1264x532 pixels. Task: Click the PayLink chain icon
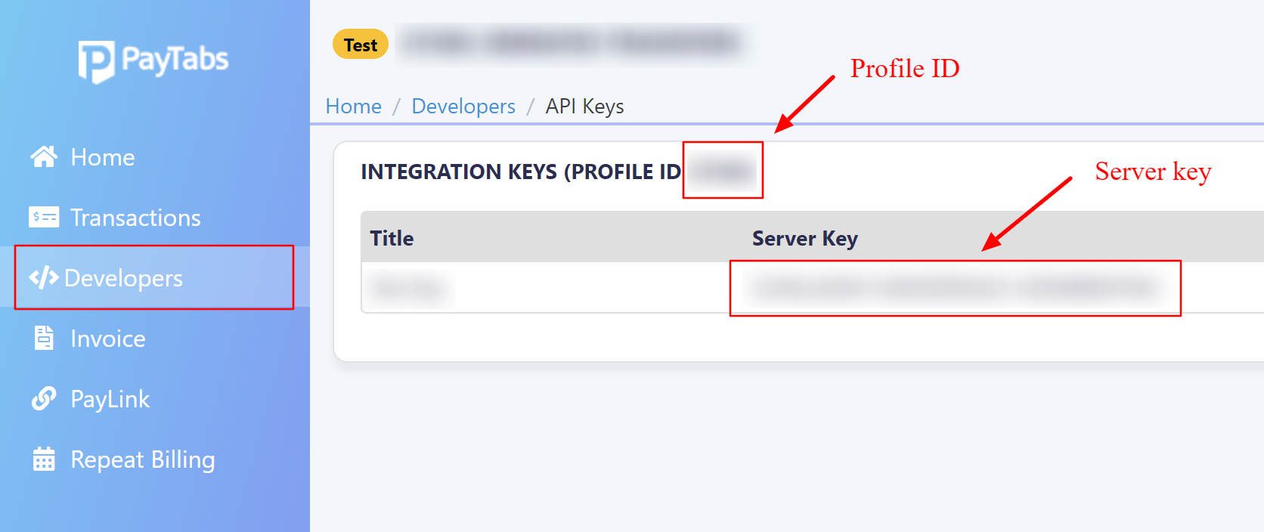click(x=44, y=398)
